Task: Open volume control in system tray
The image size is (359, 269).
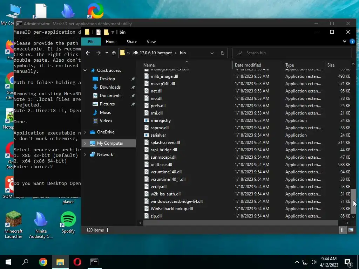Action: (x=314, y=262)
